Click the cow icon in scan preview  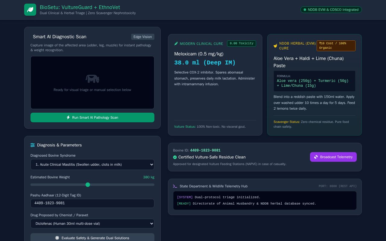coord(92,79)
